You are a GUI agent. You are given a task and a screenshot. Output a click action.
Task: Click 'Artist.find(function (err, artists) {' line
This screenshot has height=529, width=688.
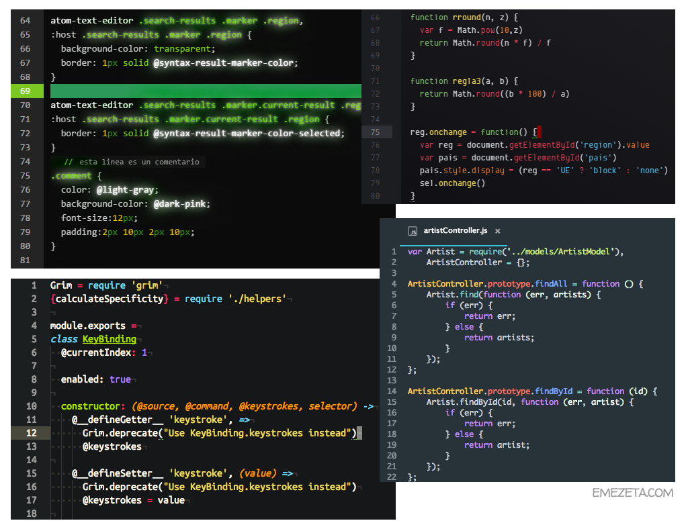coord(514,295)
